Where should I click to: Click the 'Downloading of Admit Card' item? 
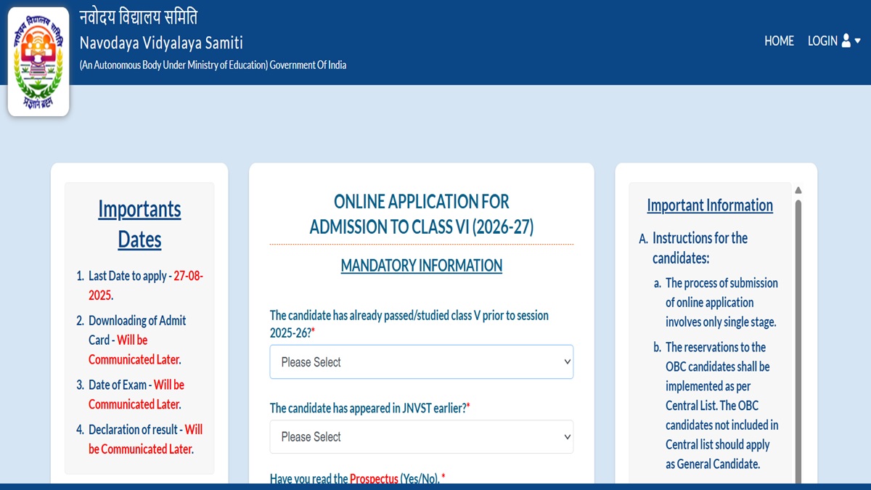137,340
